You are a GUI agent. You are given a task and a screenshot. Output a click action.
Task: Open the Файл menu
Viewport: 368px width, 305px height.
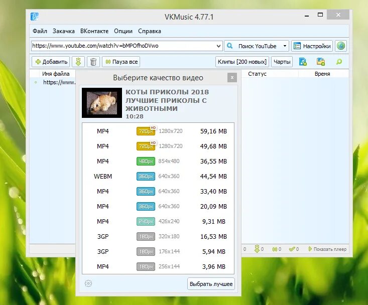coord(40,31)
